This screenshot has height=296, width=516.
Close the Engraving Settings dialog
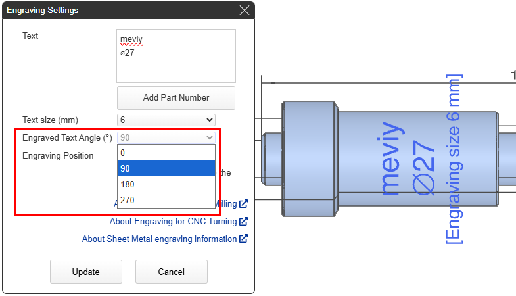pyautogui.click(x=245, y=11)
